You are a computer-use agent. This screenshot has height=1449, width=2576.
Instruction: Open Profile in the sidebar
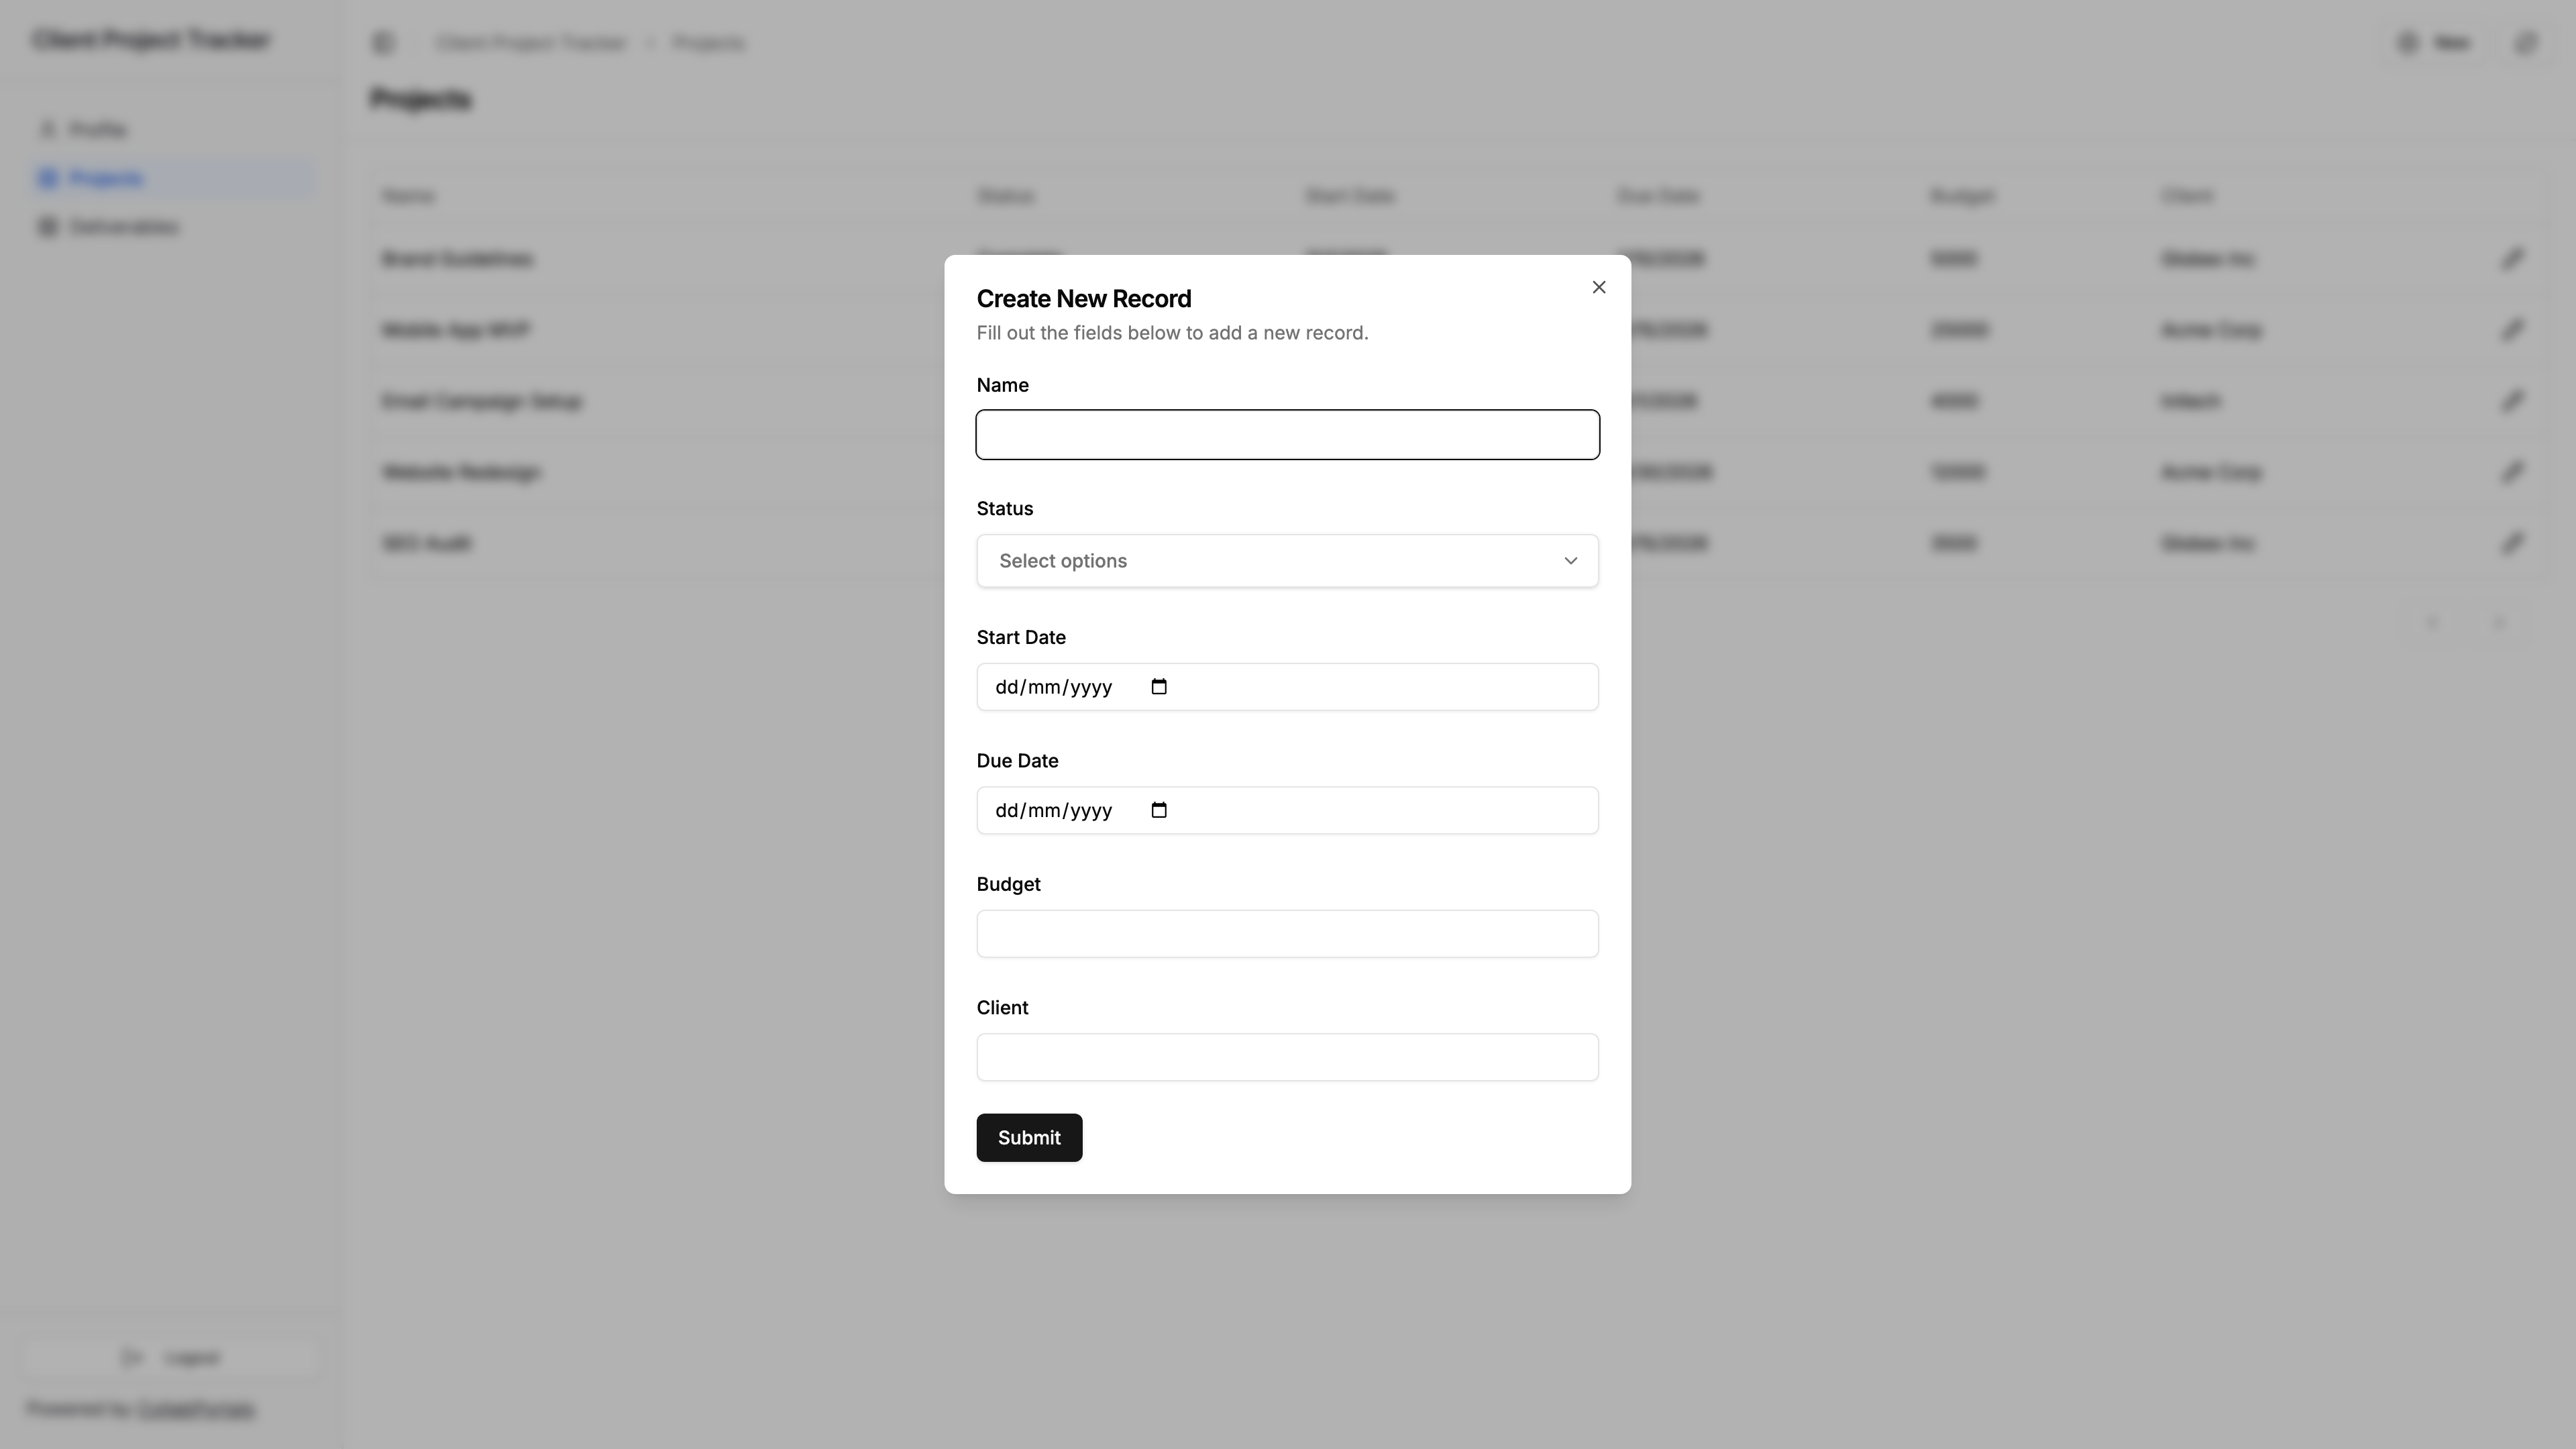click(x=97, y=130)
